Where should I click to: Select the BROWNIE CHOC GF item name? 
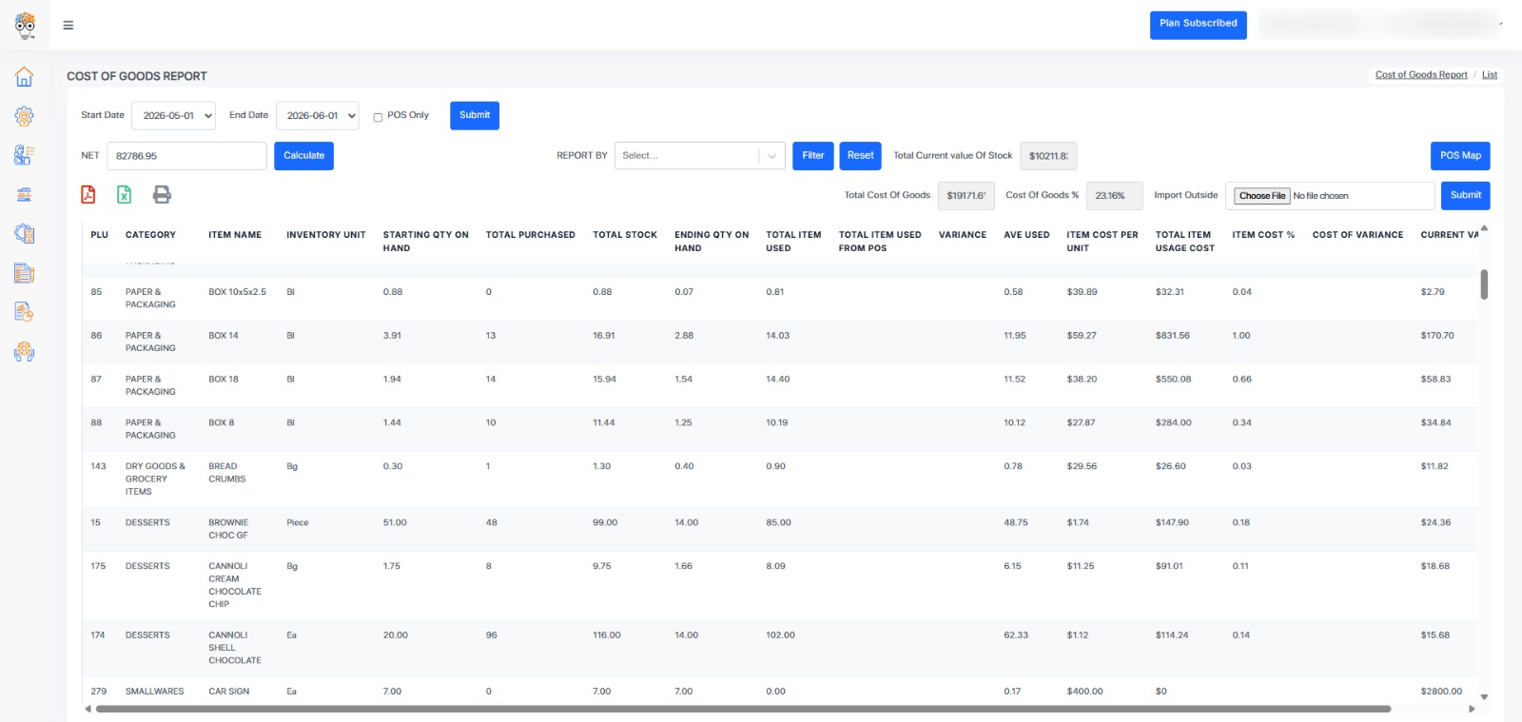coord(228,529)
